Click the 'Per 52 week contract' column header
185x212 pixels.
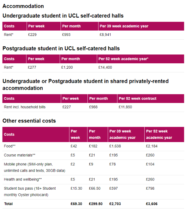coord(137,98)
